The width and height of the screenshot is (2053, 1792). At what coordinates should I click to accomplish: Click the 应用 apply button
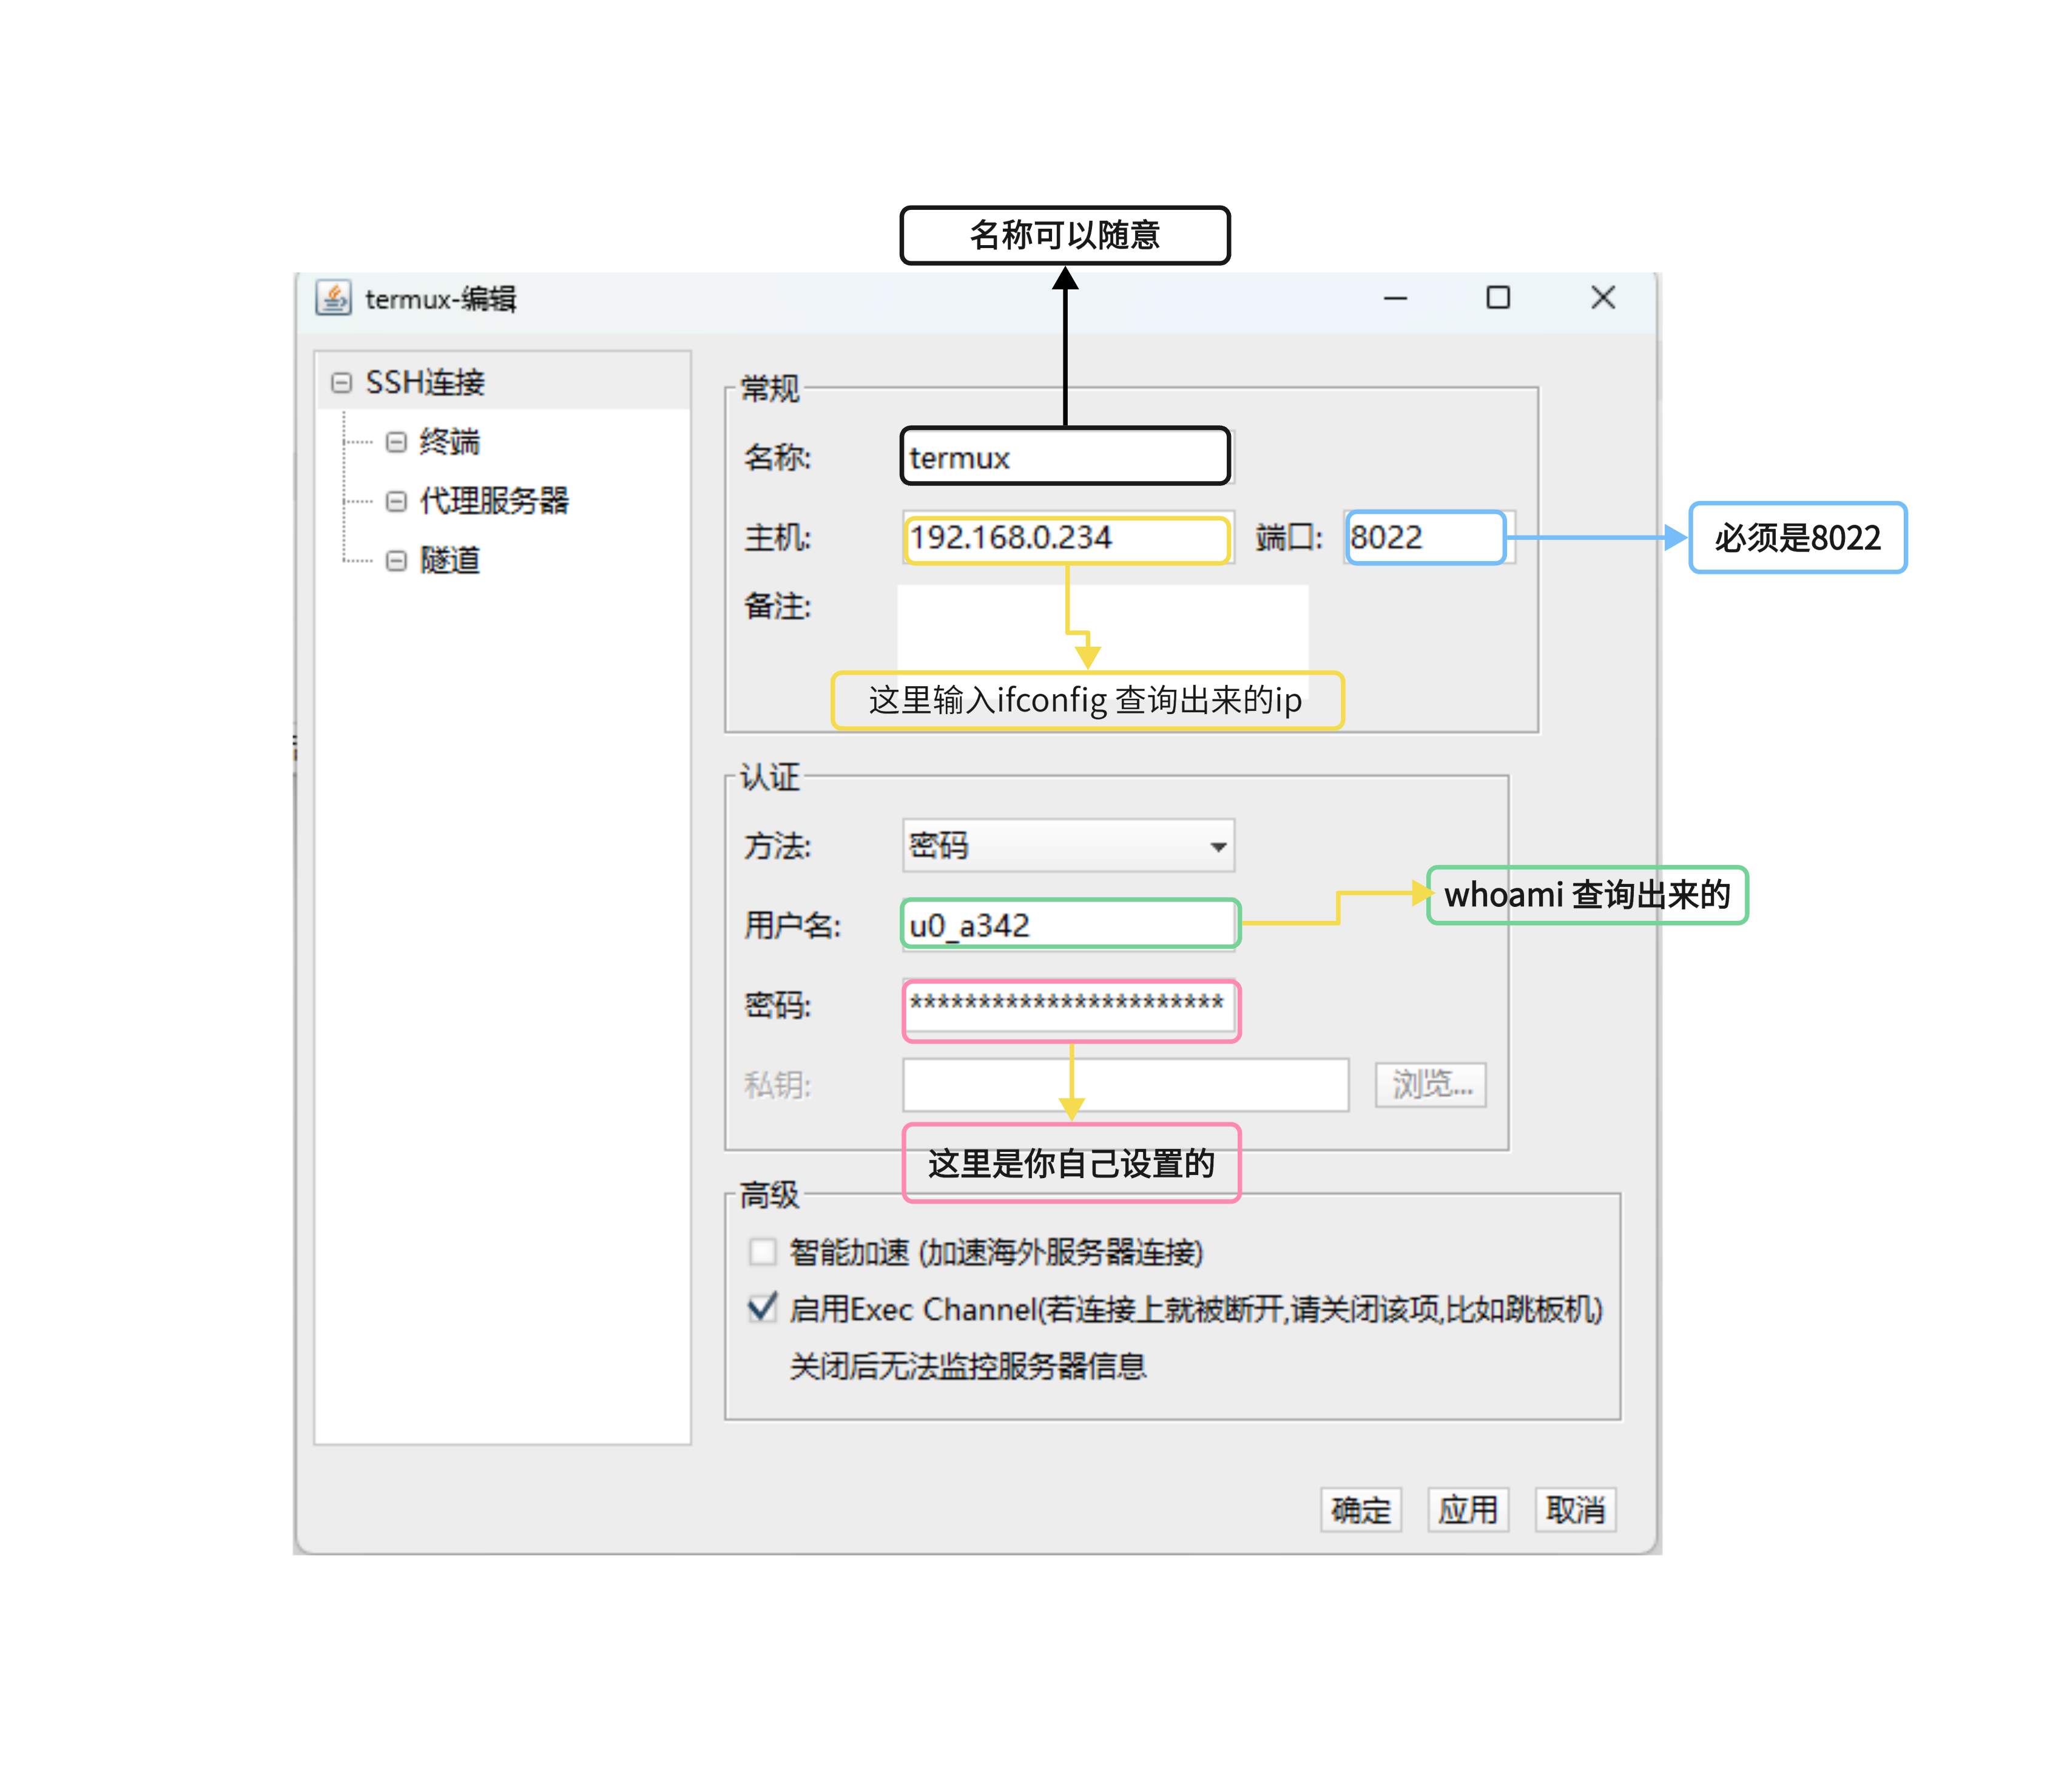tap(1467, 1510)
